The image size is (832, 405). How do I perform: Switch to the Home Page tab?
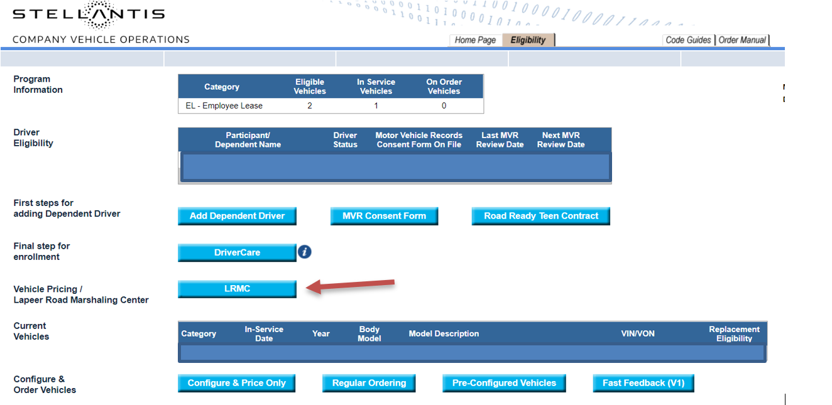pyautogui.click(x=475, y=40)
